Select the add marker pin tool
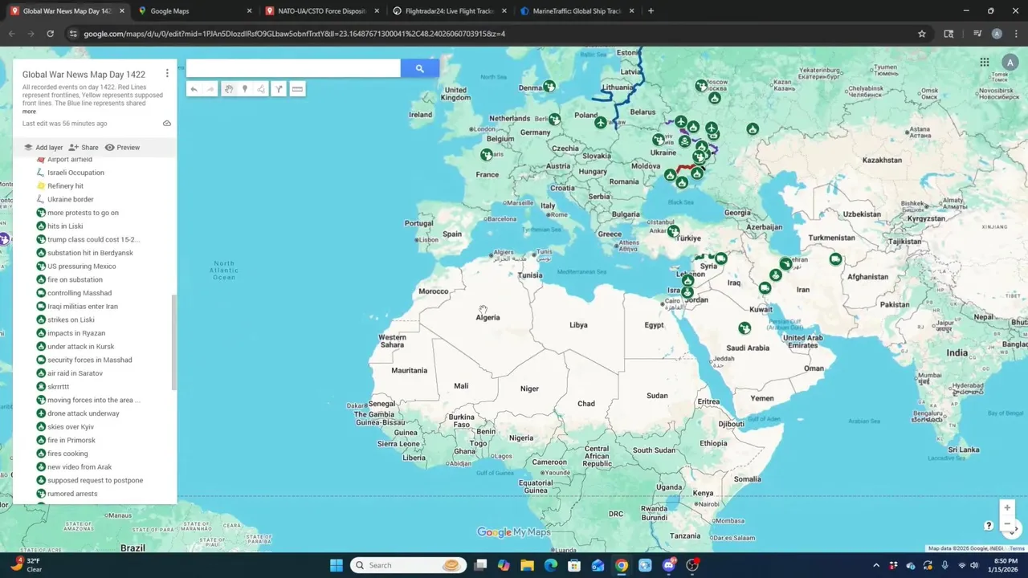The height and width of the screenshot is (578, 1028). pos(245,89)
